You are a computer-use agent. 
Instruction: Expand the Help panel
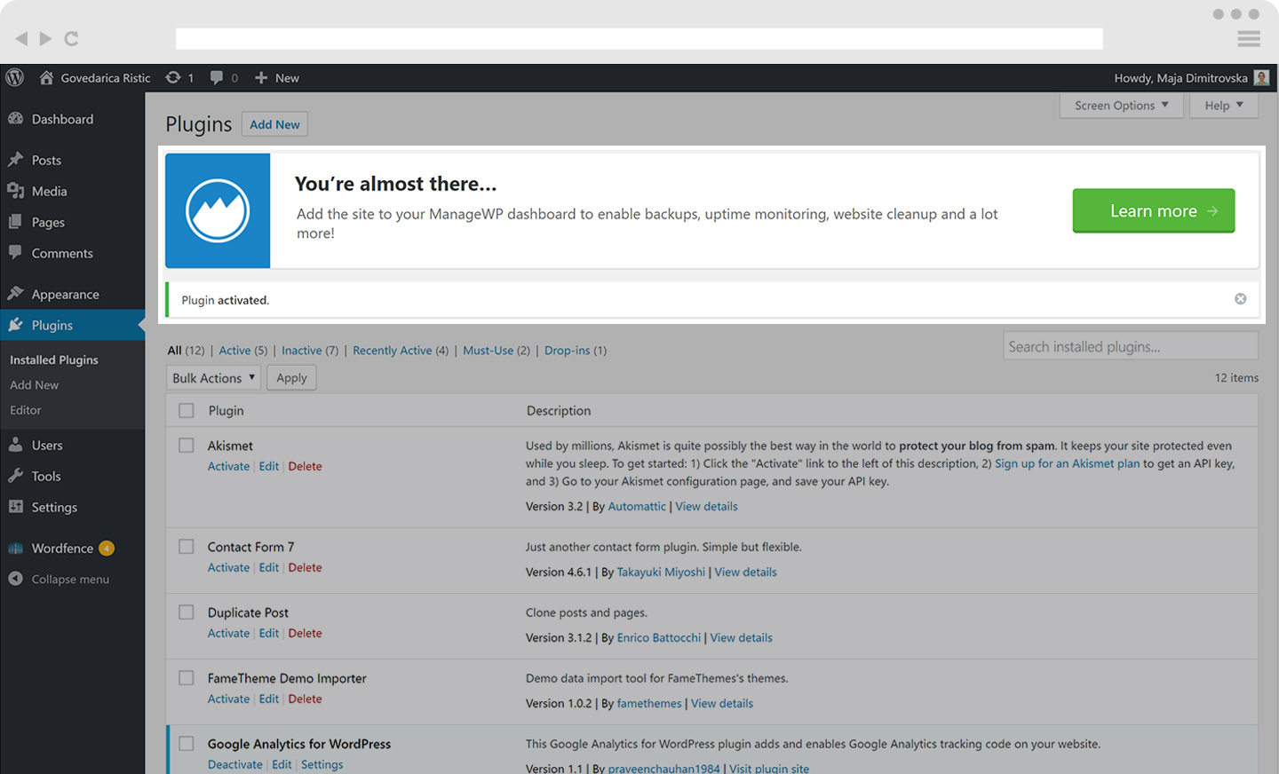coord(1224,105)
